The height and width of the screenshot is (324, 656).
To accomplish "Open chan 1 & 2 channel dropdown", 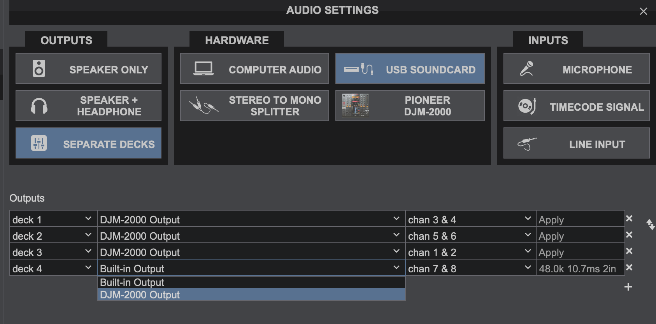I will 471,251.
